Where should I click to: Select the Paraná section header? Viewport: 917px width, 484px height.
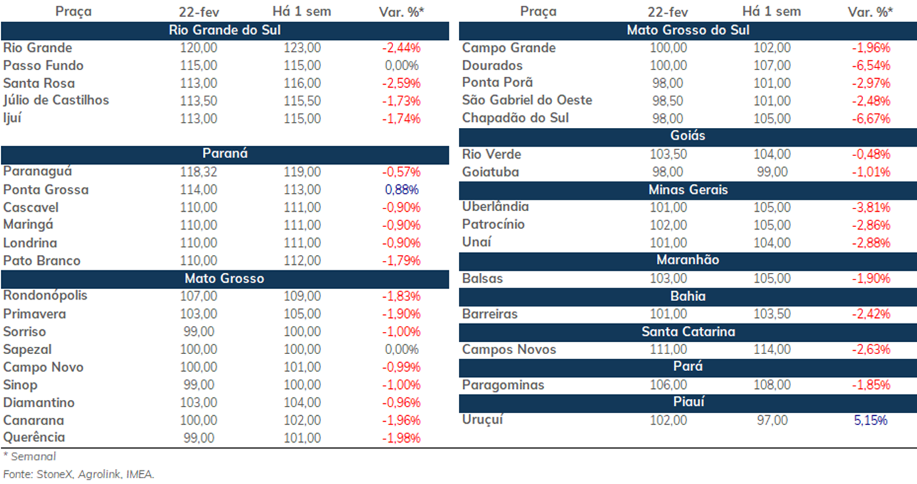point(224,154)
